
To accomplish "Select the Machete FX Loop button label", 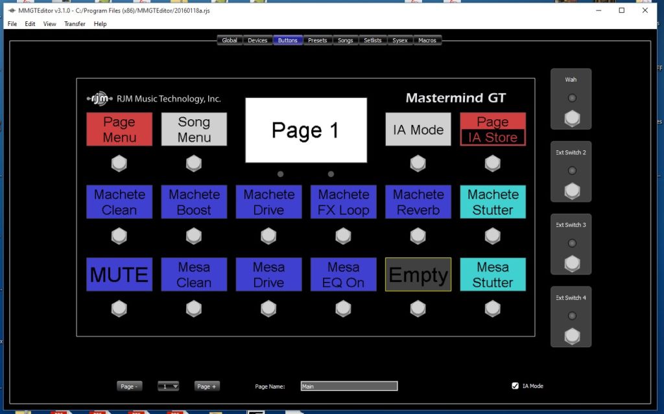I will pyautogui.click(x=344, y=202).
